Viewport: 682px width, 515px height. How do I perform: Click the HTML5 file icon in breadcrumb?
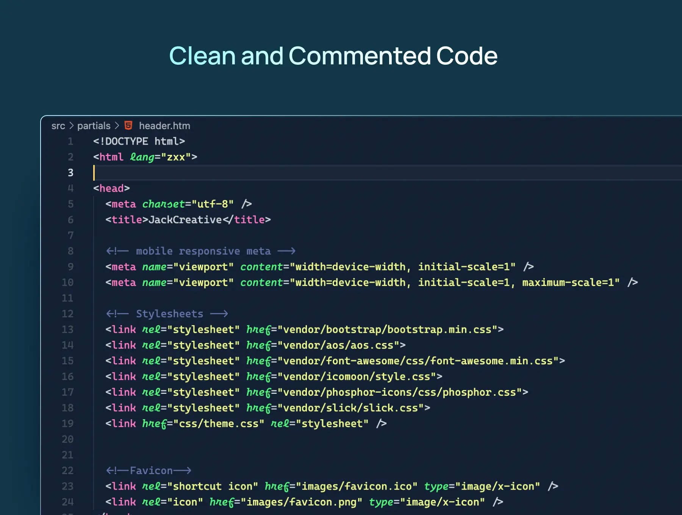pos(128,125)
